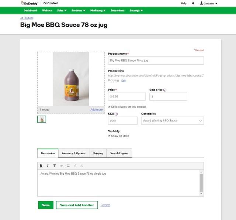Click the notifications bell icon
Image resolution: width=236 pixels, height=220 pixels.
point(193,3)
